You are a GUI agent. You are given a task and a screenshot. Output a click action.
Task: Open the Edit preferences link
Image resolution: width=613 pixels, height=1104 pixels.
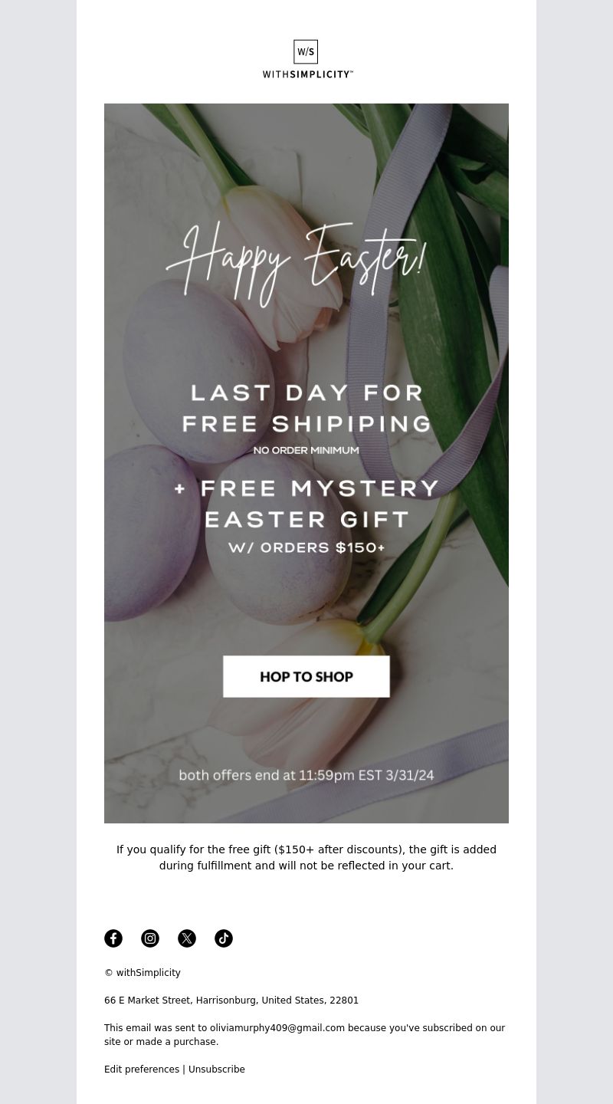[142, 1069]
